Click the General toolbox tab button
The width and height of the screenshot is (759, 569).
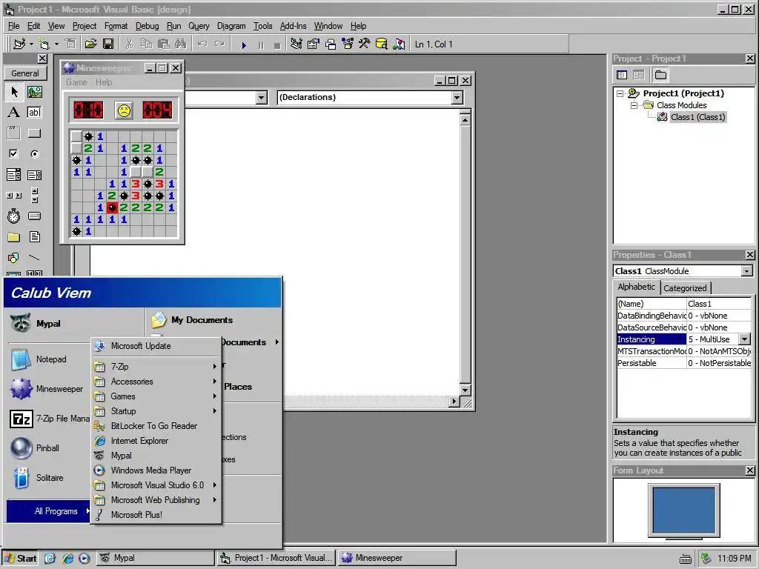click(x=25, y=73)
